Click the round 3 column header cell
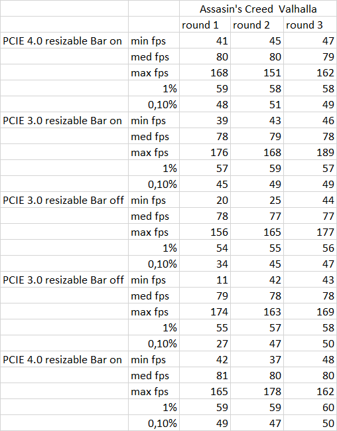The width and height of the screenshot is (337, 431). 310,25
